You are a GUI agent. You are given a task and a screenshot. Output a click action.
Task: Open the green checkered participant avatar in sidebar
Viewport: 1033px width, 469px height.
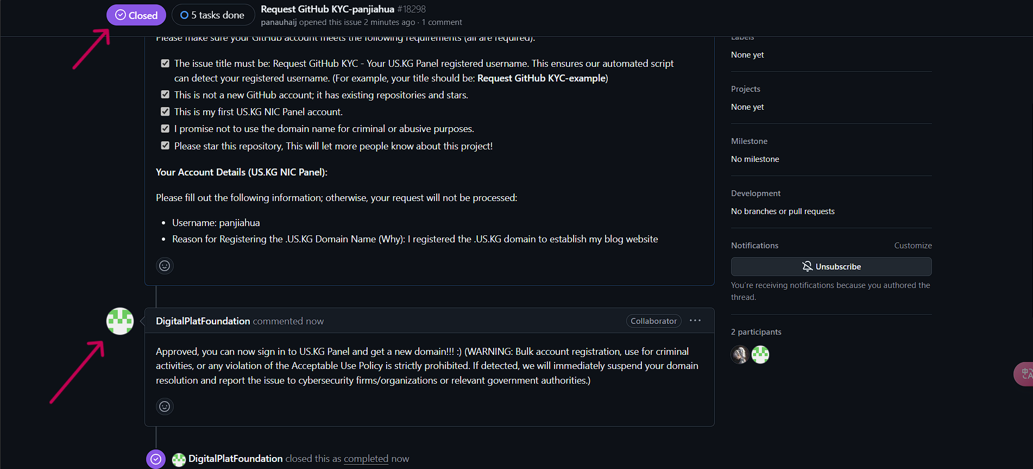point(760,354)
